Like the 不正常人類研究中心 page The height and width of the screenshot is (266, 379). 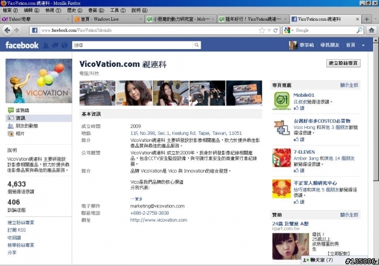299,202
